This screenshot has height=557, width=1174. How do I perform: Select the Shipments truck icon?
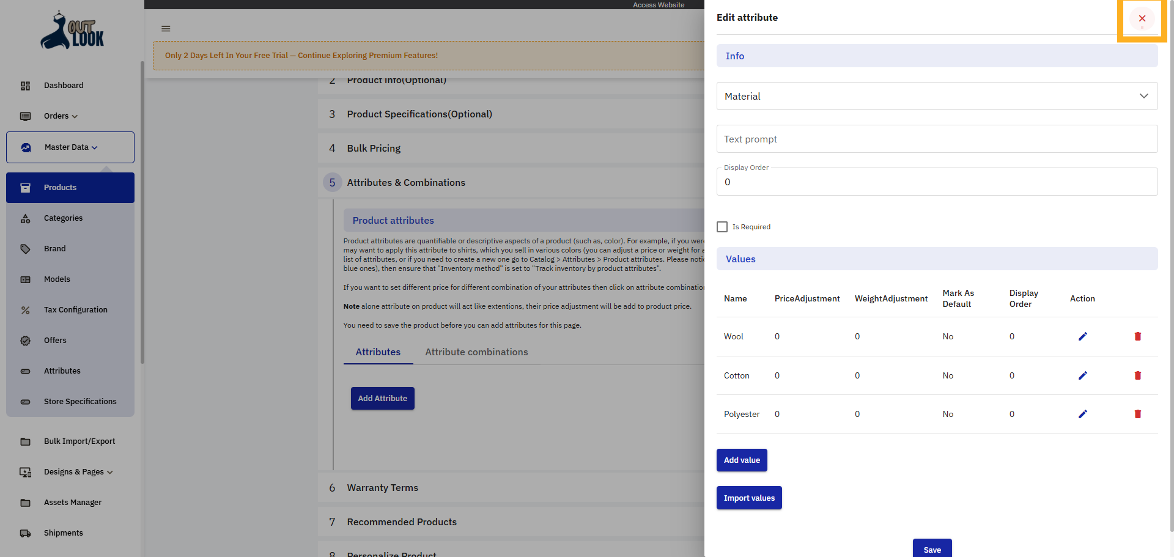25,533
